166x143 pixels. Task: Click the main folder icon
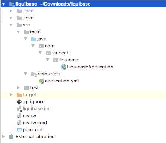[x=26, y=32]
